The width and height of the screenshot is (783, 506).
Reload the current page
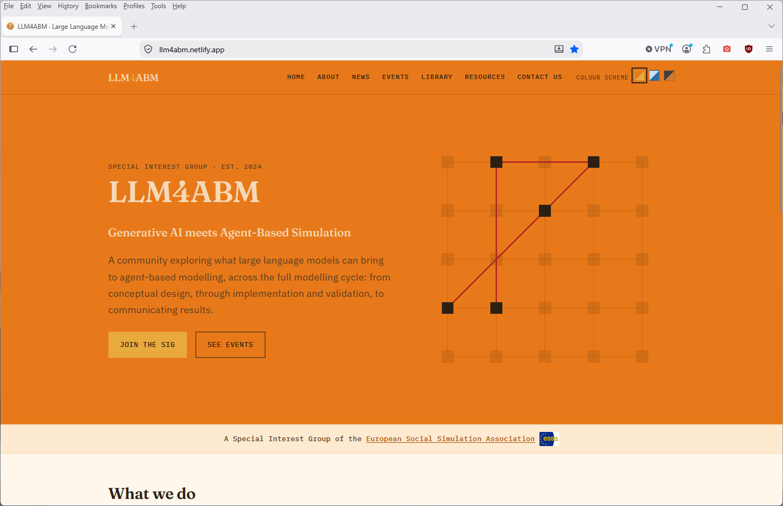click(72, 49)
